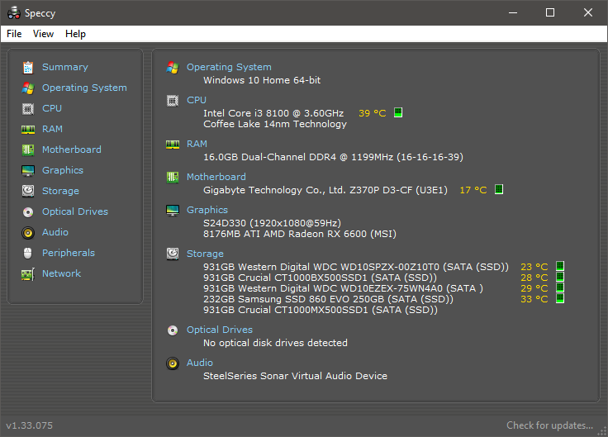The height and width of the screenshot is (437, 608).
Task: Click the WDC WD10EZEX-75WN4A0 drive row
Action: (x=343, y=288)
